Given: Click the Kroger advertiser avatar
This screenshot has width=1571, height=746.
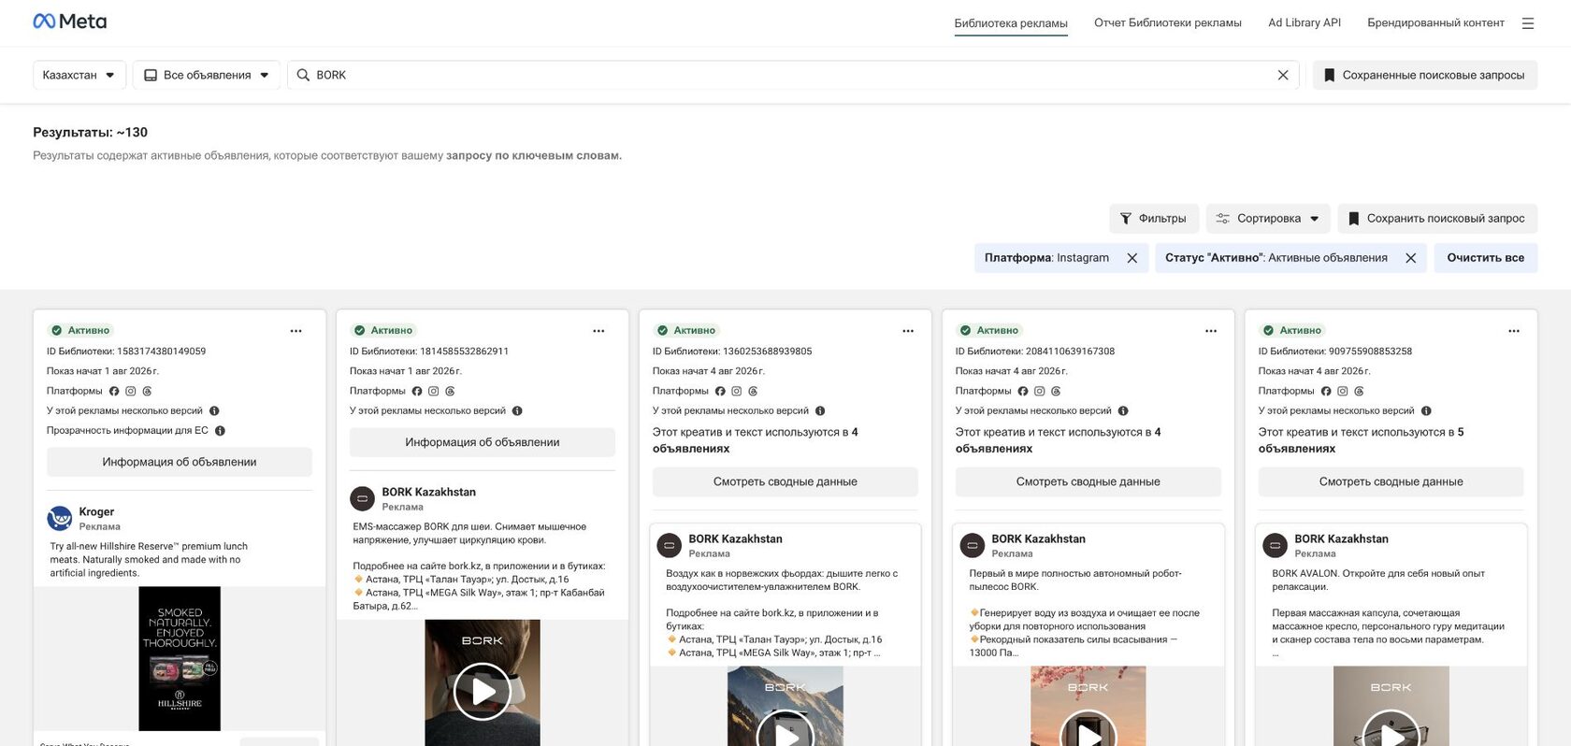Looking at the screenshot, I should tap(60, 518).
